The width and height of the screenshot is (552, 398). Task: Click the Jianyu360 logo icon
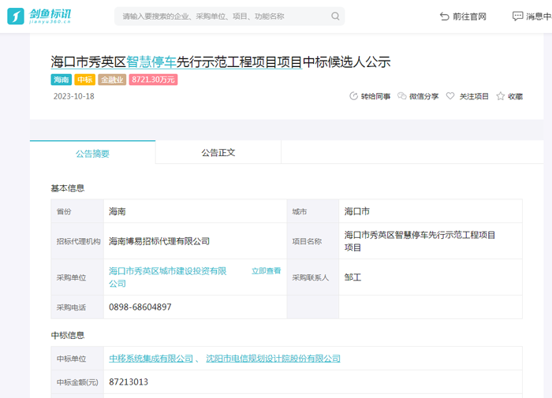point(16,17)
